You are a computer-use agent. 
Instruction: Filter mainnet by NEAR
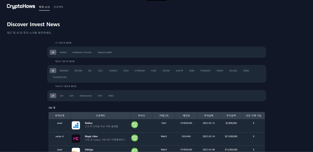192,71
